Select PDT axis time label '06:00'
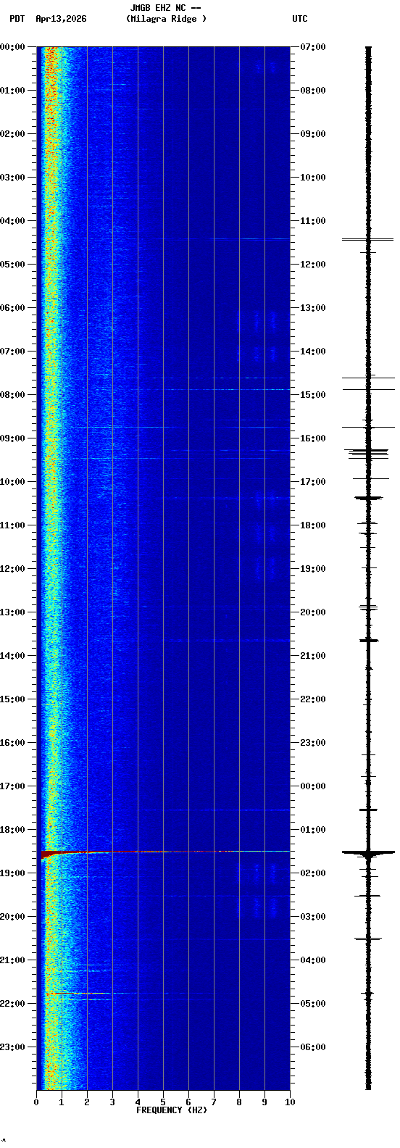400x1148 pixels. click(x=12, y=308)
